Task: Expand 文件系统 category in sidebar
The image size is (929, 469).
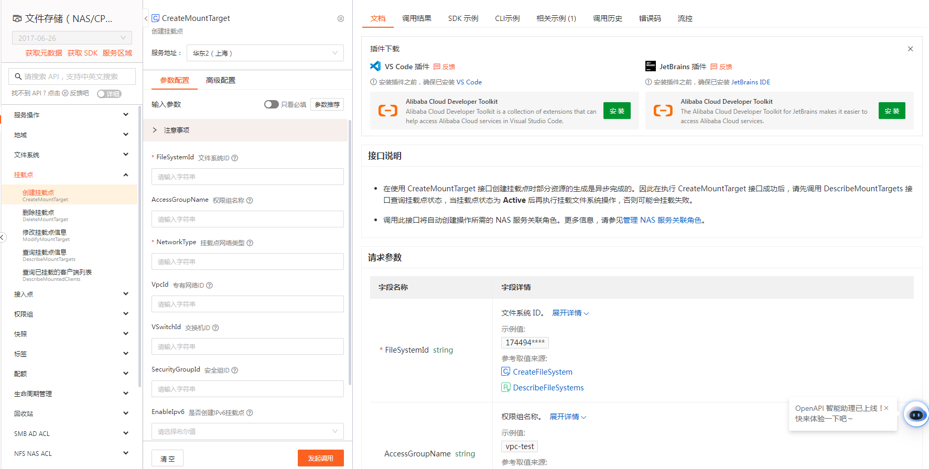Action: point(71,155)
